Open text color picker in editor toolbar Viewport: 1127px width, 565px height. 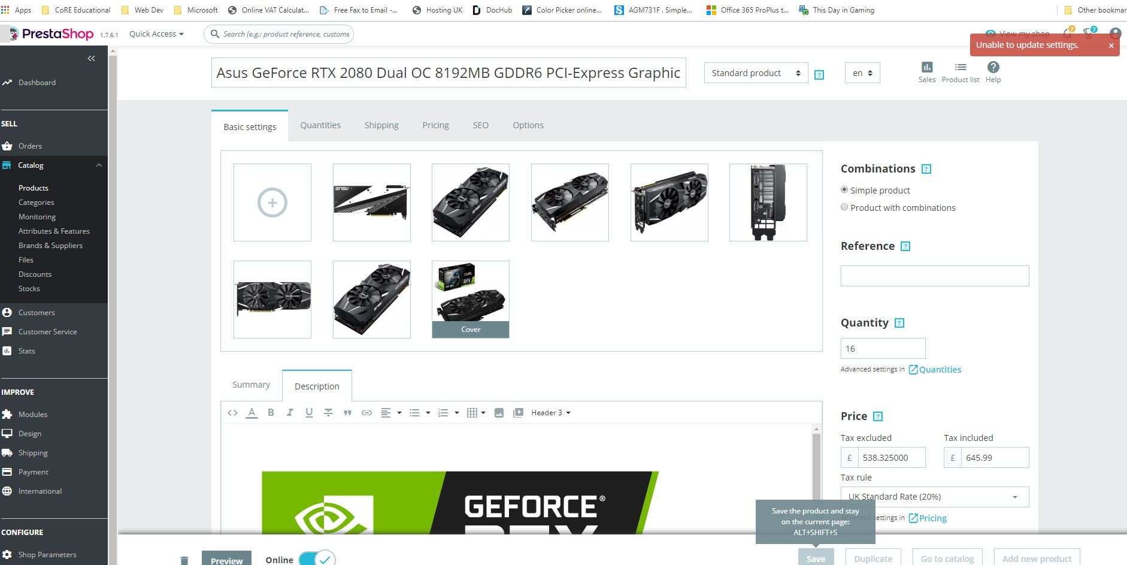252,413
